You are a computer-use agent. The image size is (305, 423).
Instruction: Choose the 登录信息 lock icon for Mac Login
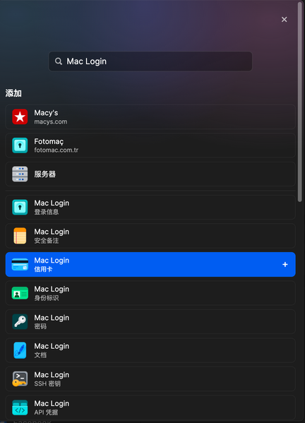click(x=20, y=207)
